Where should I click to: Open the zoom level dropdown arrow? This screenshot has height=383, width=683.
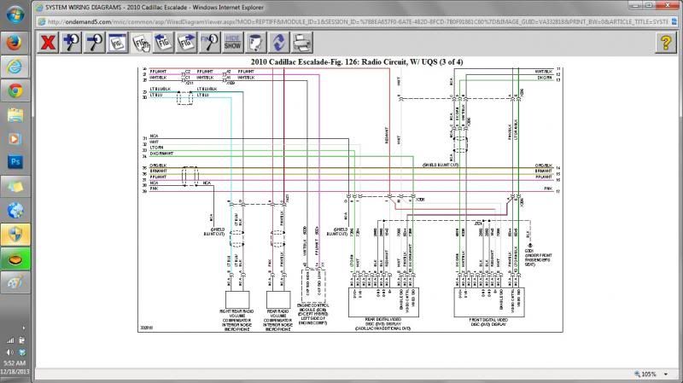pos(666,374)
